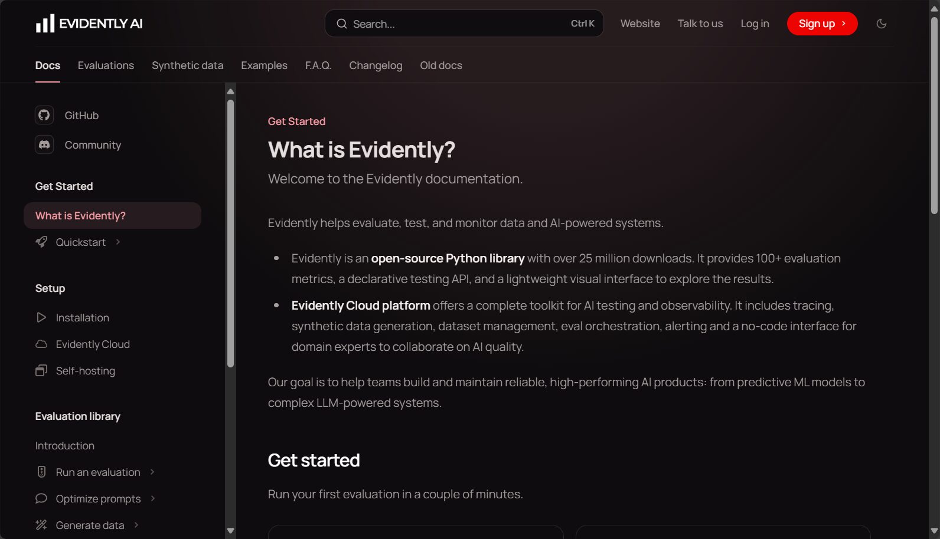Image resolution: width=940 pixels, height=539 pixels.
Task: Expand Run an evaluation chevron
Action: point(152,472)
